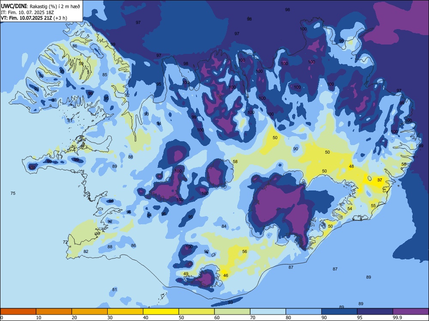Screen dimensions: 429x321
Task: Click the legend tick label 99.9
Action: tap(397, 318)
